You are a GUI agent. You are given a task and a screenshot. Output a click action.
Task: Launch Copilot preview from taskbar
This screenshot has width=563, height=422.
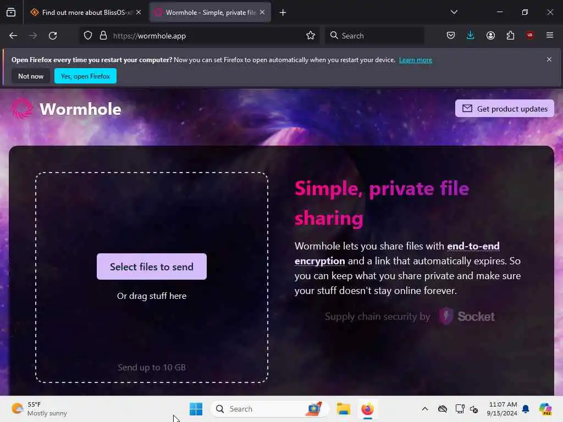coord(545,409)
